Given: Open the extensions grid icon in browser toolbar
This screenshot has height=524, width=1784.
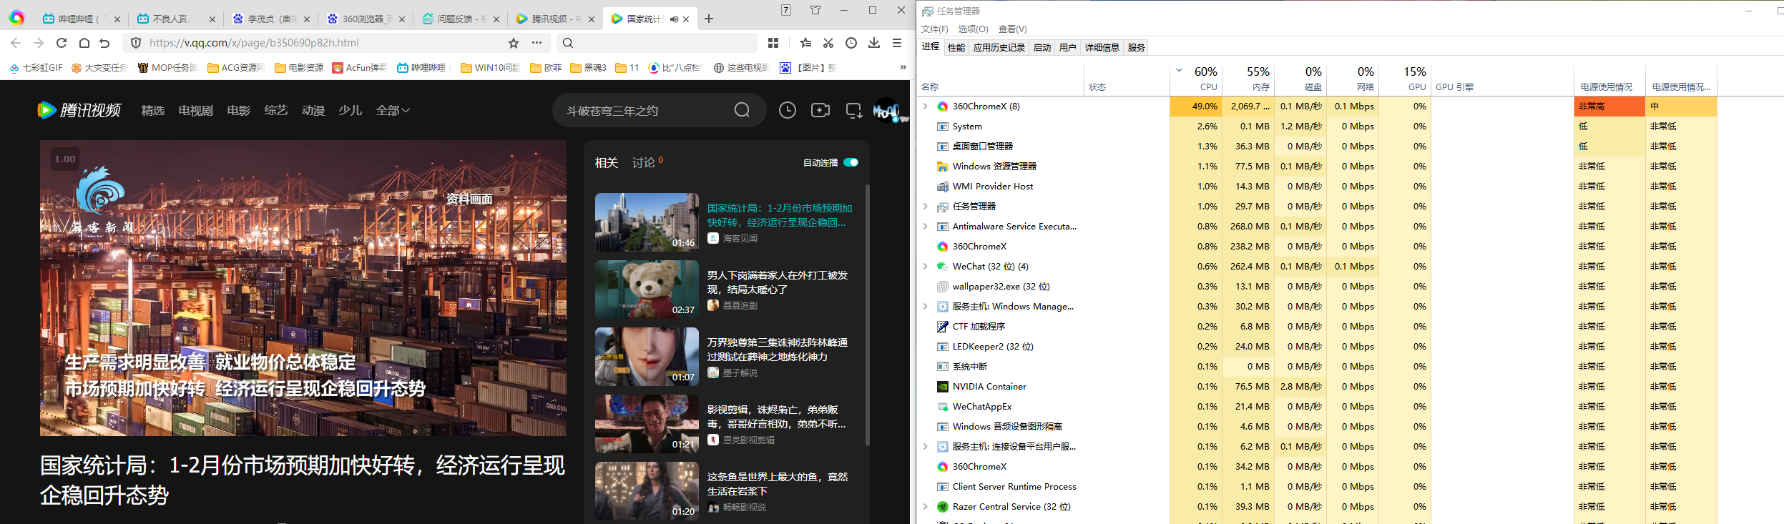Looking at the screenshot, I should pyautogui.click(x=773, y=43).
